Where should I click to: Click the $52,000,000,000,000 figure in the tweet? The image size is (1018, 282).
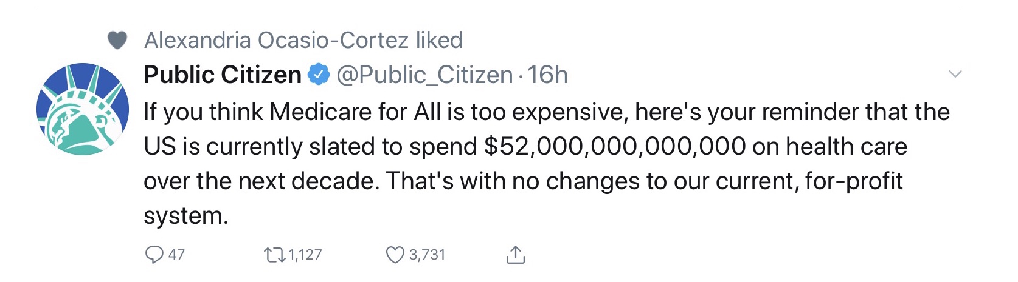click(615, 147)
